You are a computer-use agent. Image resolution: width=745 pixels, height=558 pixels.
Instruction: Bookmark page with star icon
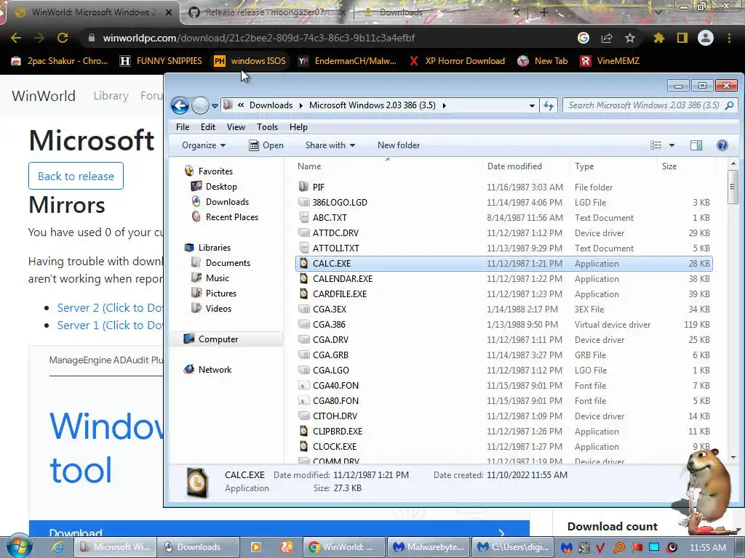(x=630, y=38)
